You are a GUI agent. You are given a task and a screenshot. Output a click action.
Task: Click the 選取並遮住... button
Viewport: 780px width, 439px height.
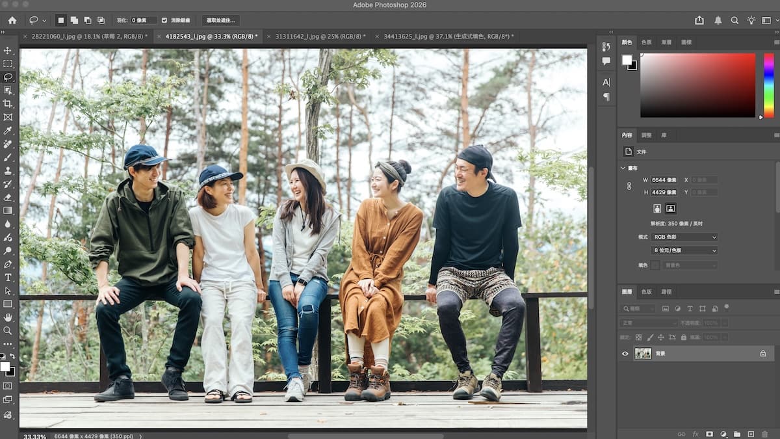click(220, 20)
